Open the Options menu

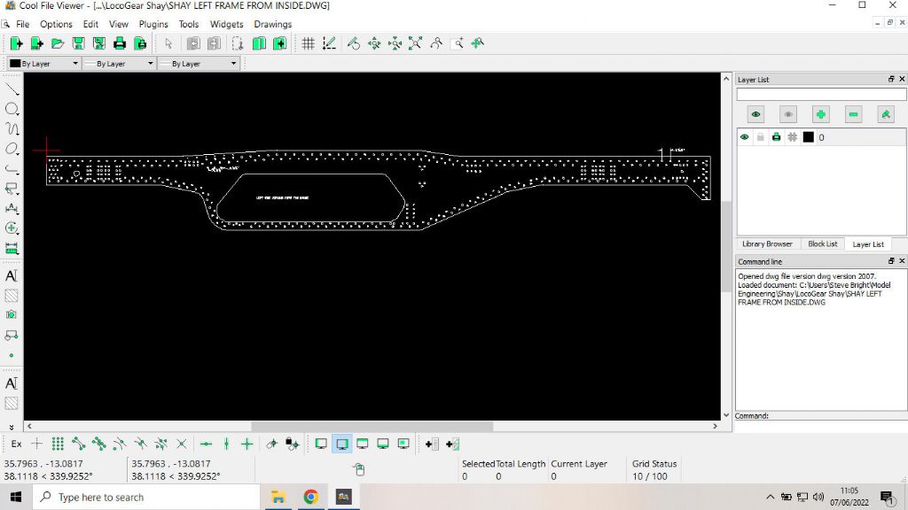click(x=56, y=24)
